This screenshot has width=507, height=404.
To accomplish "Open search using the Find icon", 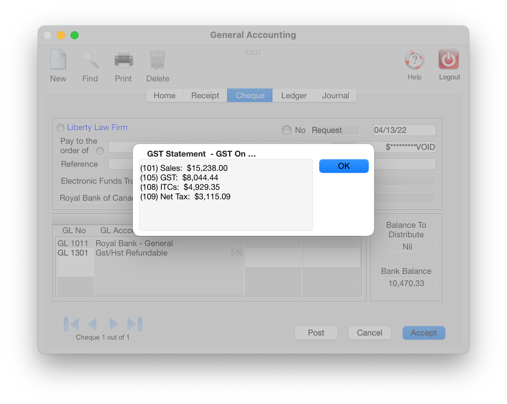I will (x=89, y=61).
